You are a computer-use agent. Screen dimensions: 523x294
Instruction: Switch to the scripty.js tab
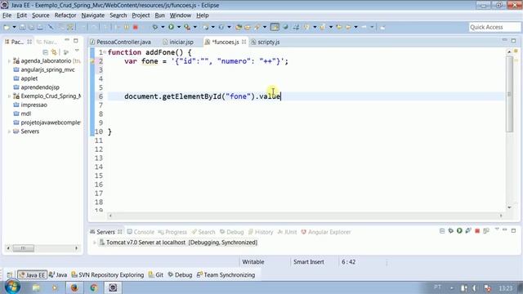[x=266, y=42]
